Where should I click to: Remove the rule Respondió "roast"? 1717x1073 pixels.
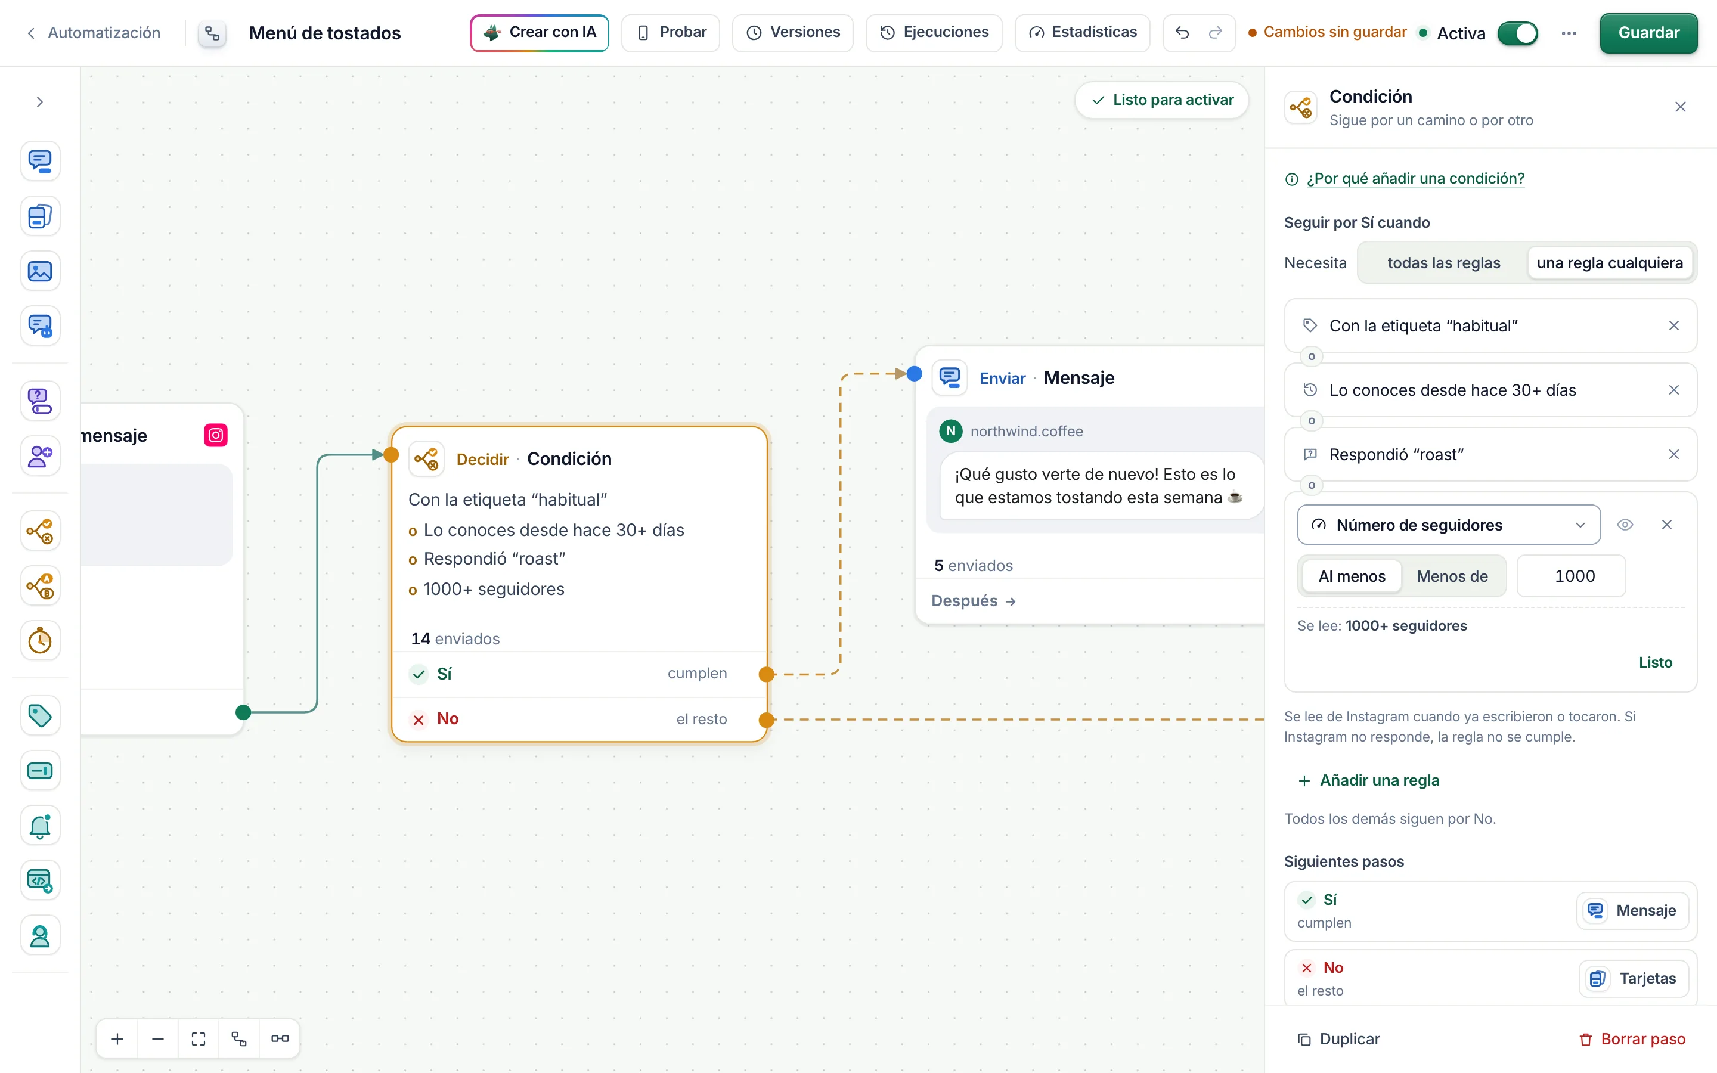pyautogui.click(x=1673, y=454)
